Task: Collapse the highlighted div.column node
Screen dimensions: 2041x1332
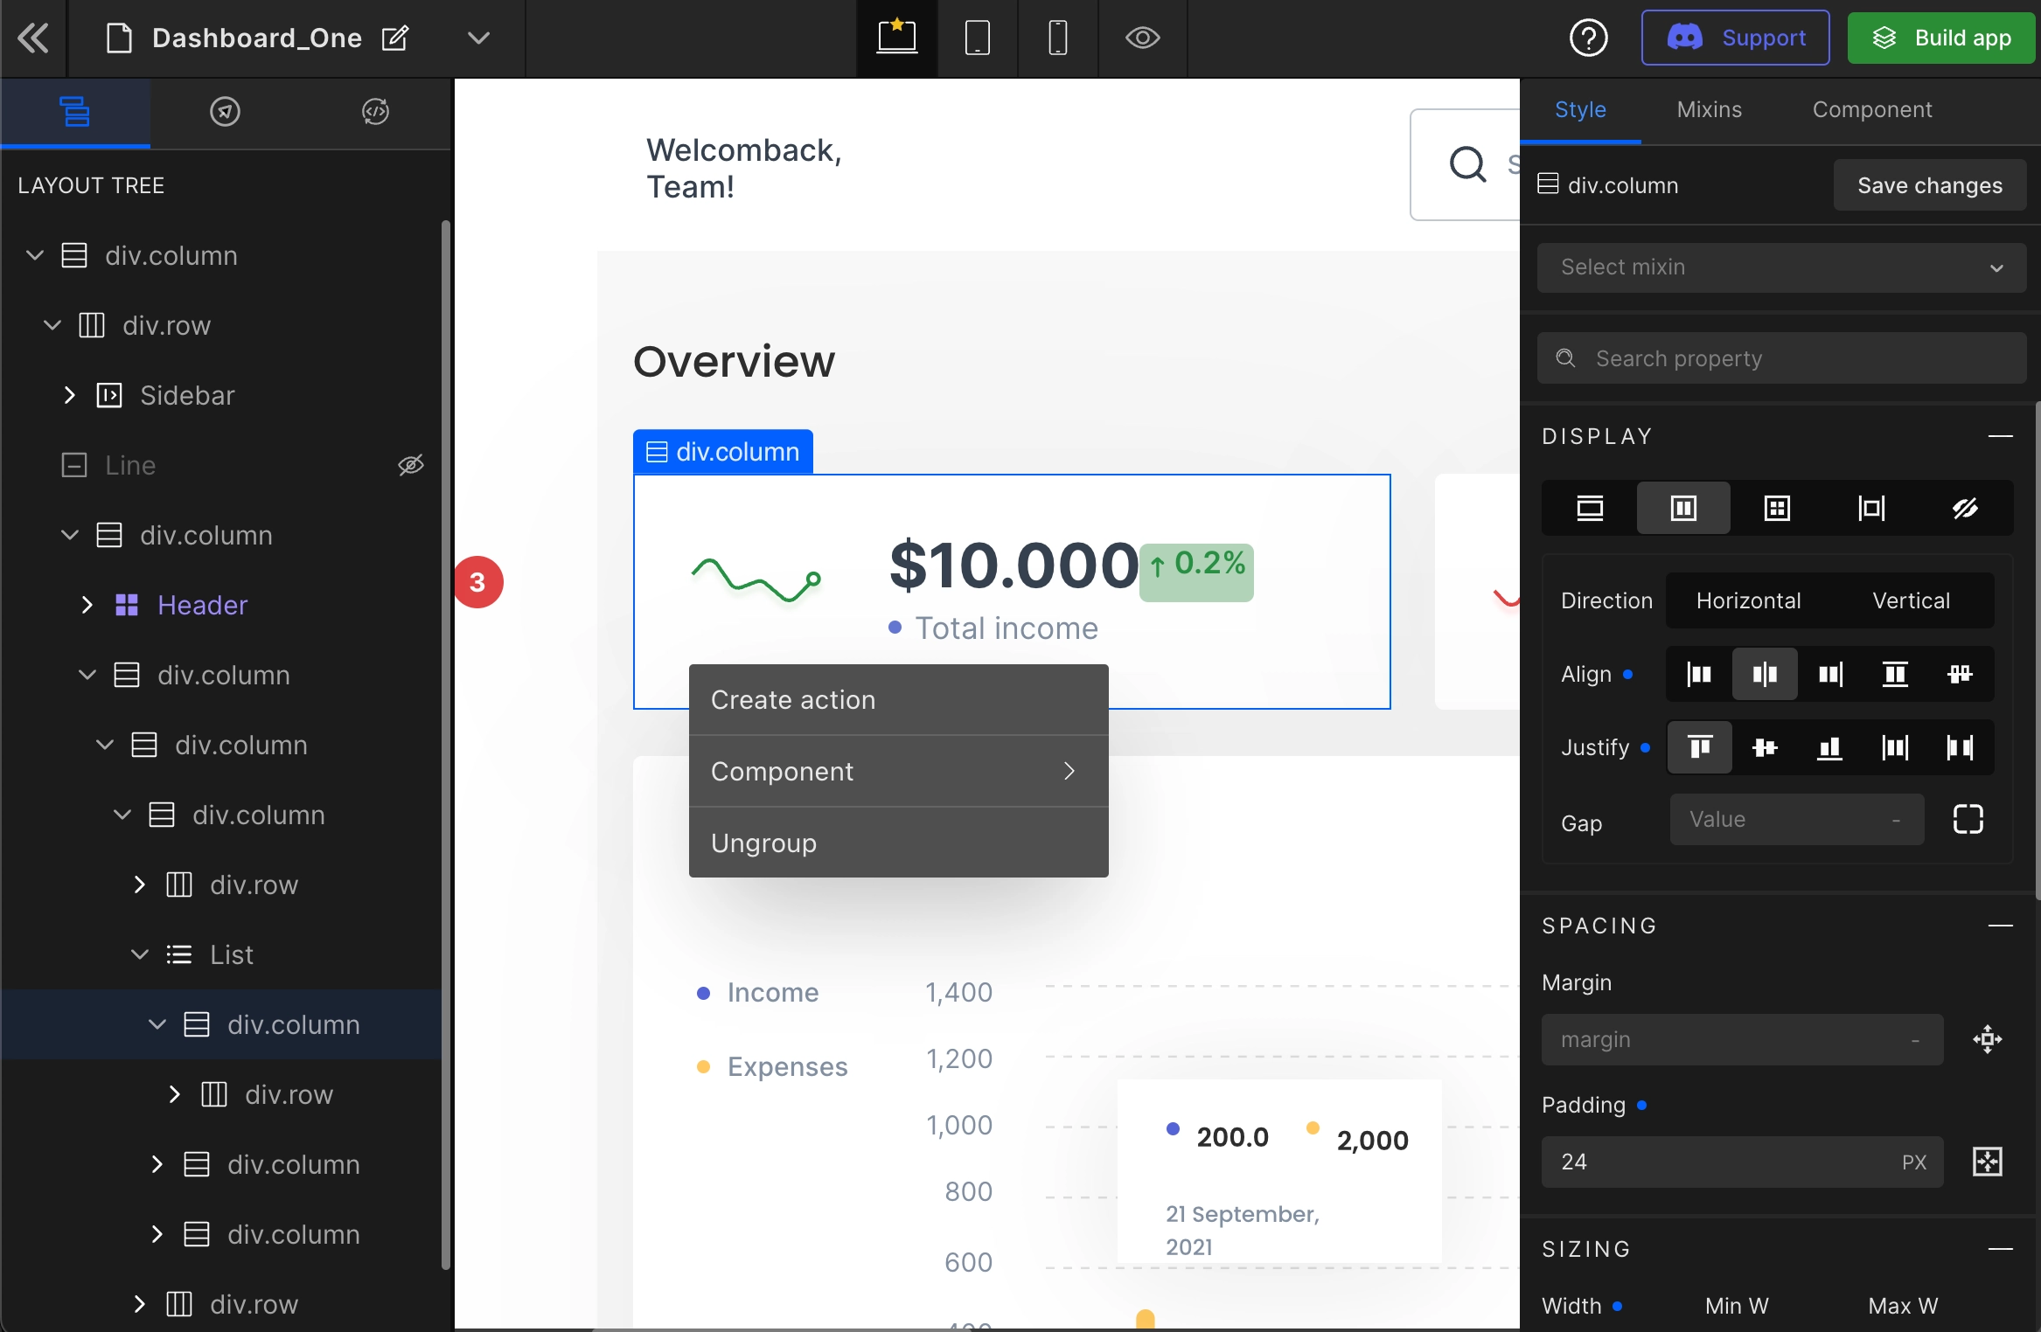Action: (157, 1024)
